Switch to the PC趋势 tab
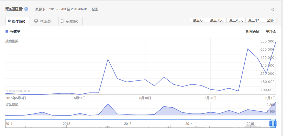Screen dimensions: 283x136 tap(44, 21)
